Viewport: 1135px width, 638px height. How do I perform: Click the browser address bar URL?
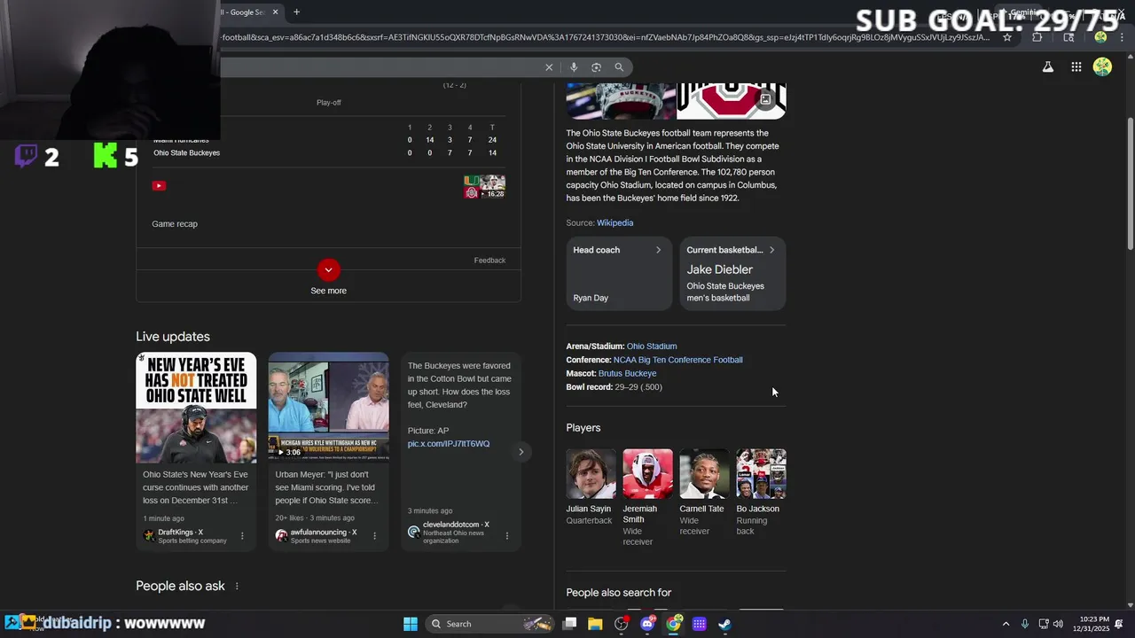605,37
